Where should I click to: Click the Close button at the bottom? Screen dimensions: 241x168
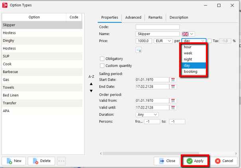click(167, 161)
